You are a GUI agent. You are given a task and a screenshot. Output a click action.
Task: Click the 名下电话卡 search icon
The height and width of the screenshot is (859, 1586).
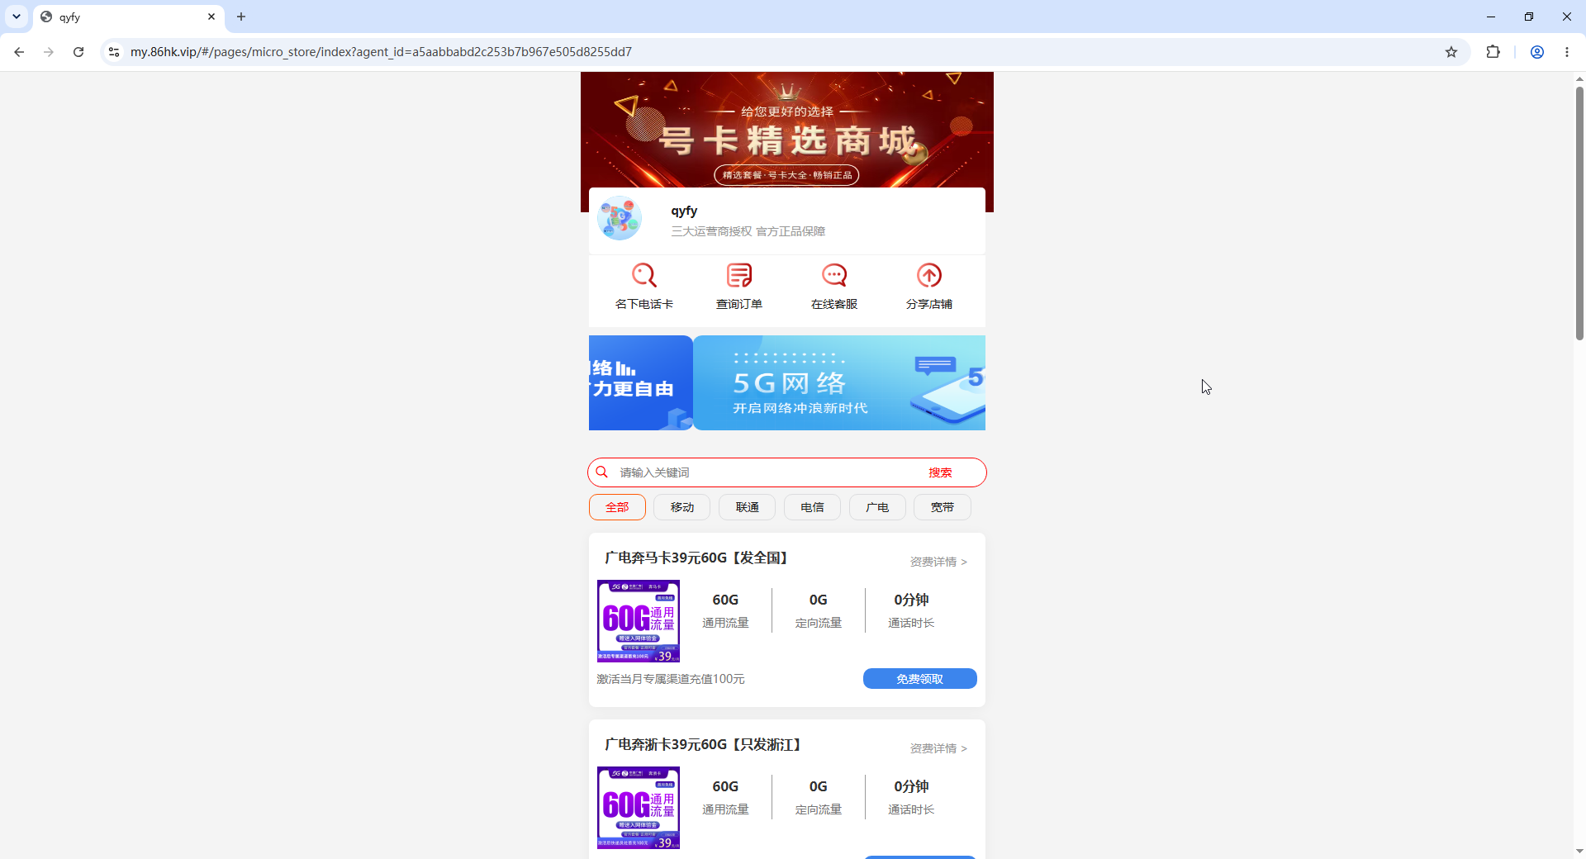pos(643,275)
